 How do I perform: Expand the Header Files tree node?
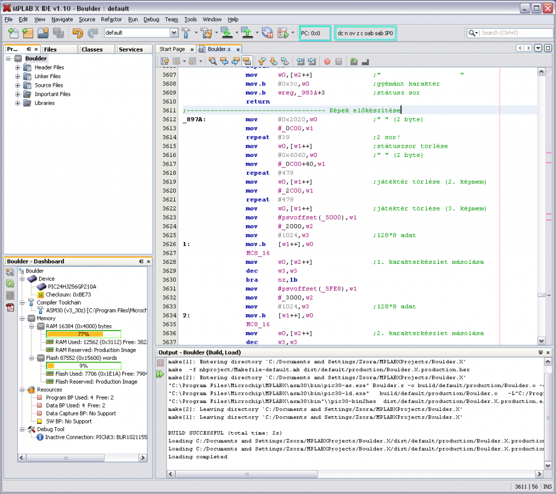(18, 67)
